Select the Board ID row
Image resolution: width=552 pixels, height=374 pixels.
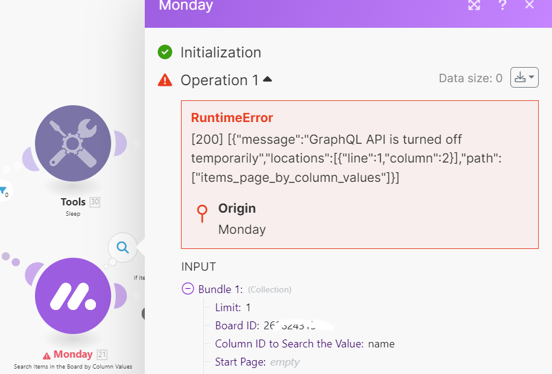point(274,325)
